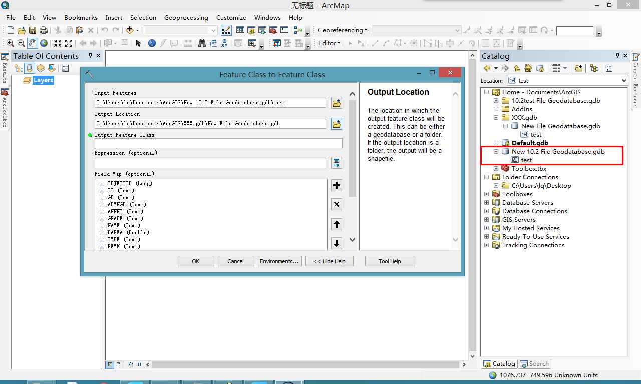Switch TOC to List By Selection
Screen dimensions: 641x384
52,68
